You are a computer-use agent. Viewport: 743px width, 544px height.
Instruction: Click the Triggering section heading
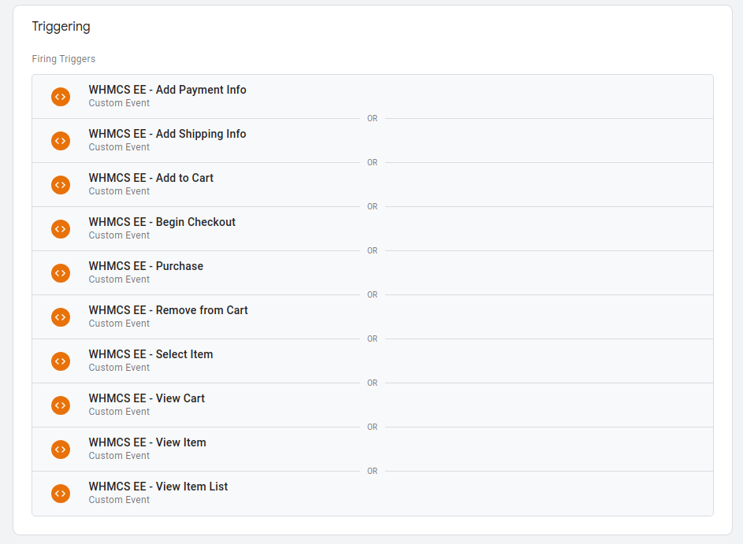(x=61, y=27)
